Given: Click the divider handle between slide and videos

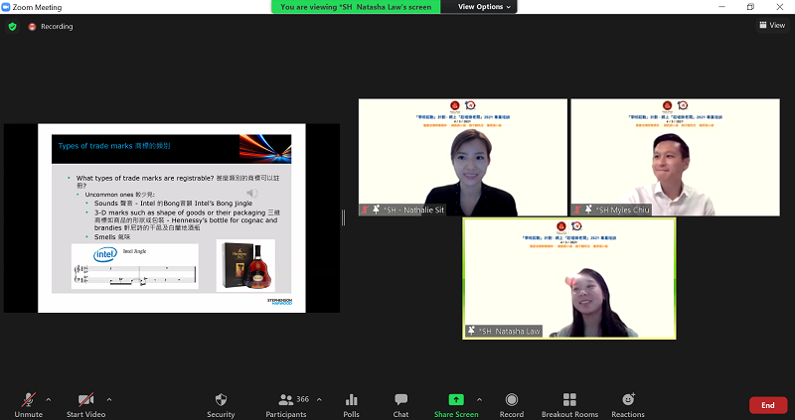Looking at the screenshot, I should point(345,216).
